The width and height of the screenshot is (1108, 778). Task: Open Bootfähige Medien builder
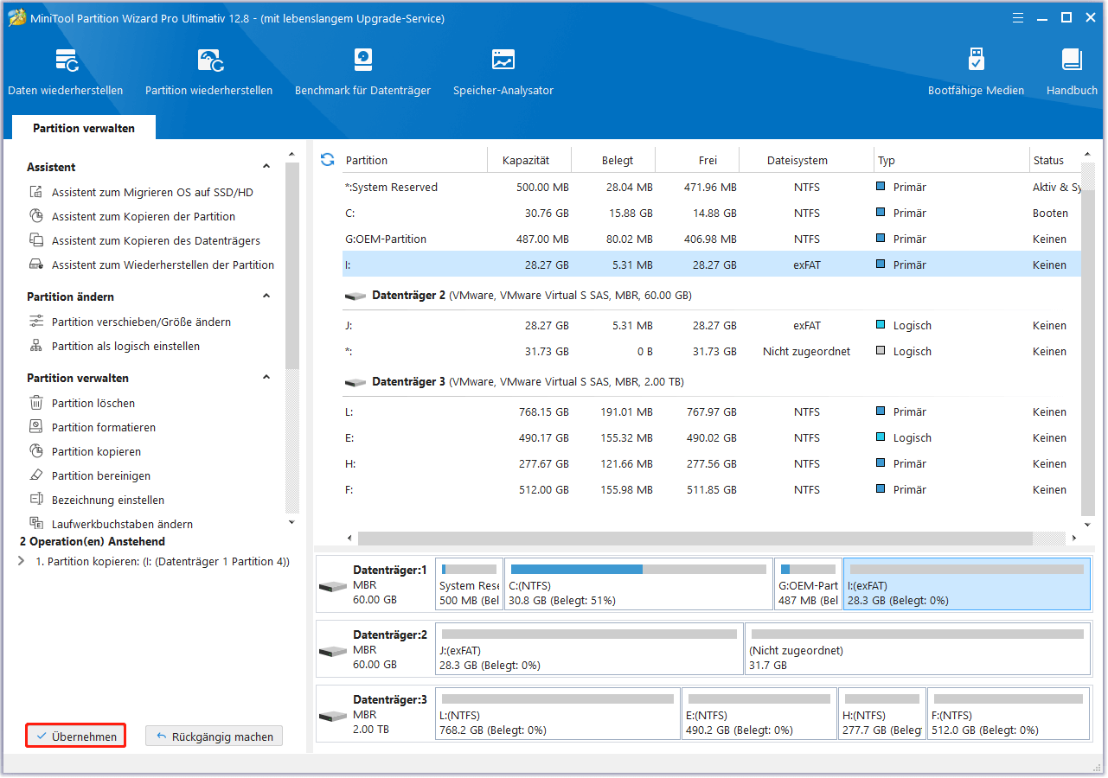pos(976,73)
